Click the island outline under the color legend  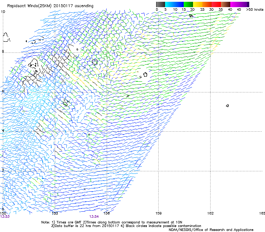tap(191, 16)
